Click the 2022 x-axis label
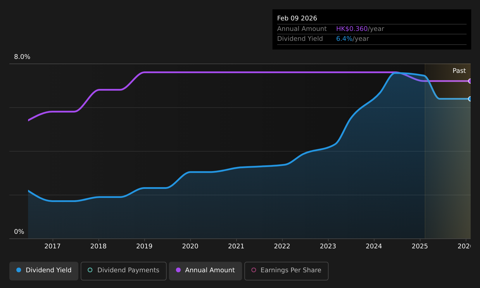Image resolution: width=480 pixels, height=288 pixels. click(x=282, y=246)
